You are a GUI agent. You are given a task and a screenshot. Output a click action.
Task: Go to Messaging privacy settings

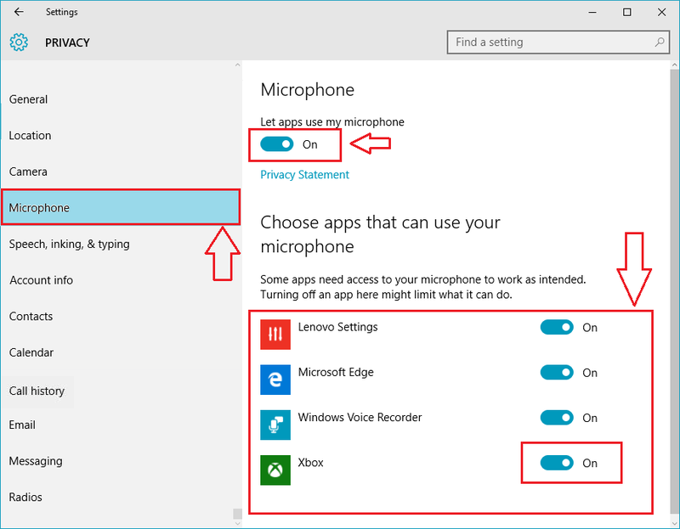(x=121, y=461)
